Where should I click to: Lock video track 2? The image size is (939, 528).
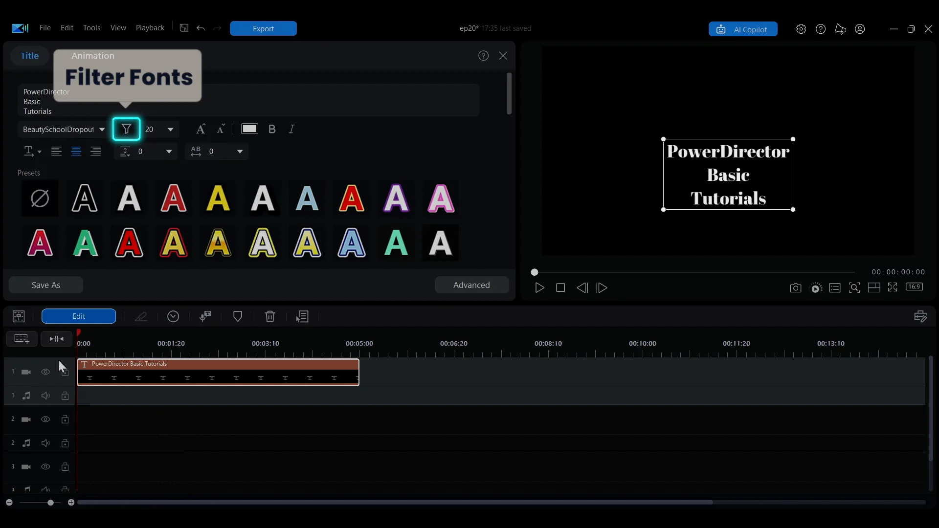coord(65,419)
